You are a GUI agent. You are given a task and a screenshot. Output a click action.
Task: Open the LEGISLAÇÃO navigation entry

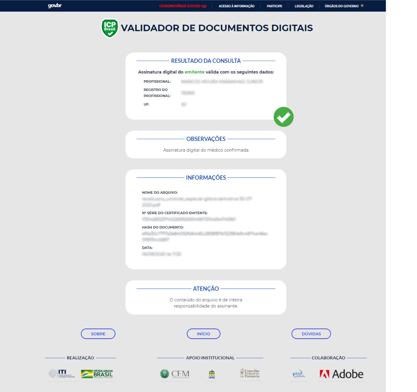click(x=304, y=6)
